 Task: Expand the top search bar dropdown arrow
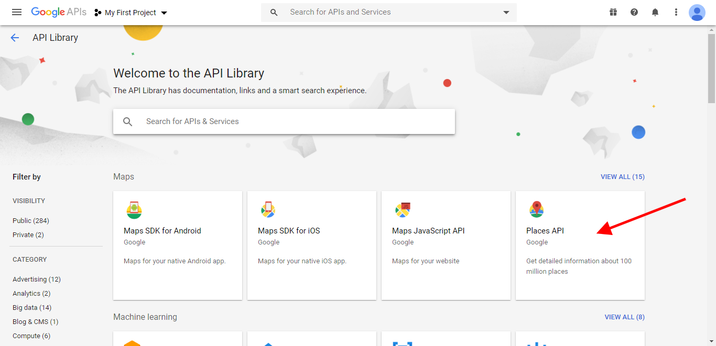(506, 13)
